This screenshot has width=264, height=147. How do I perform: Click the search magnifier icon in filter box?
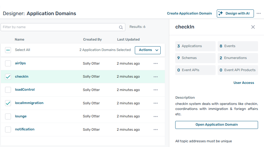[121, 27]
